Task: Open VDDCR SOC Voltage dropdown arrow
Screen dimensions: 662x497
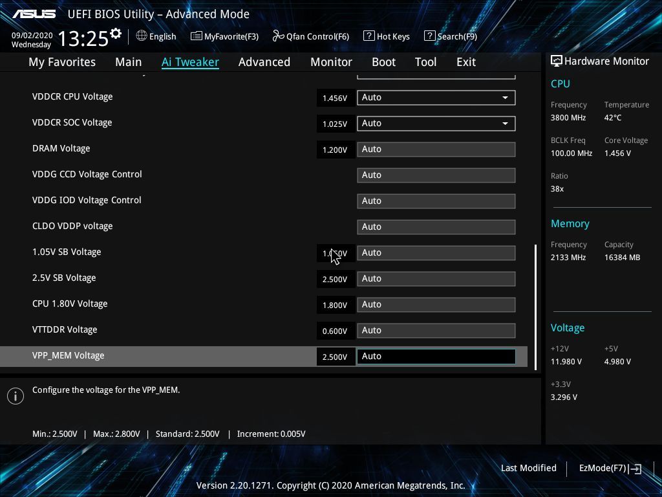Action: tap(505, 124)
